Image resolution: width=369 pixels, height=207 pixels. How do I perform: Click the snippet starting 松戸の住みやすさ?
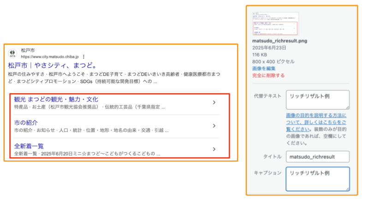[x=114, y=78]
